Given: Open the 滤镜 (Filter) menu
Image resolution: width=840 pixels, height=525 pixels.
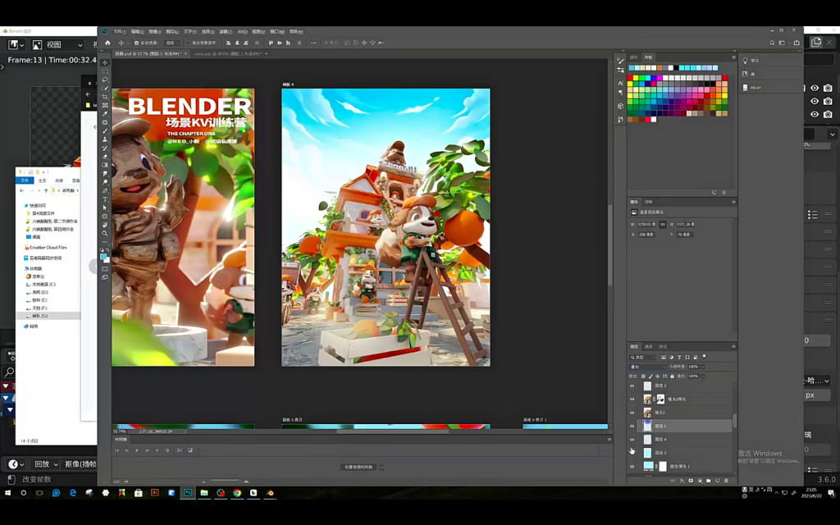Looking at the screenshot, I should coord(225,31).
